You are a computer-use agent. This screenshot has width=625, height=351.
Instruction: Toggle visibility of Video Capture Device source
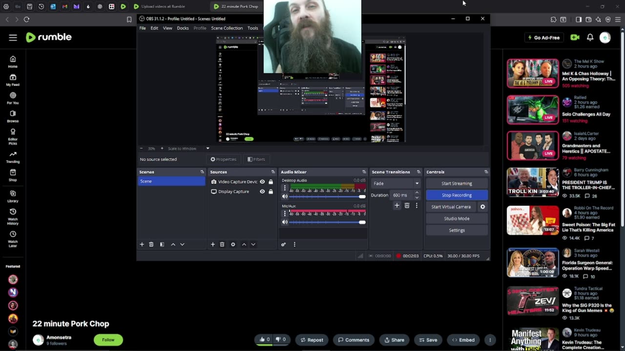click(x=262, y=182)
